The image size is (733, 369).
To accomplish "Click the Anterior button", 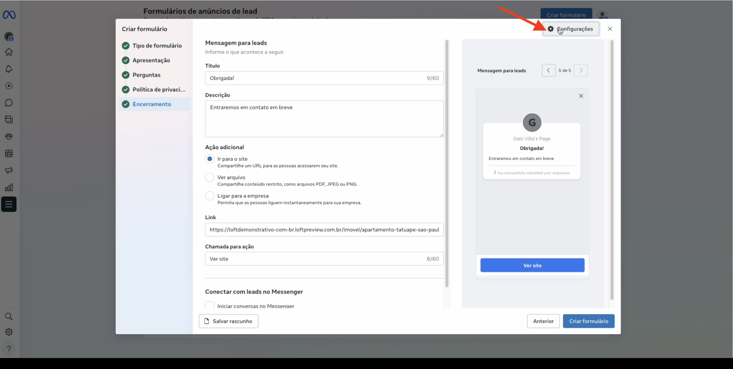I will coord(543,321).
